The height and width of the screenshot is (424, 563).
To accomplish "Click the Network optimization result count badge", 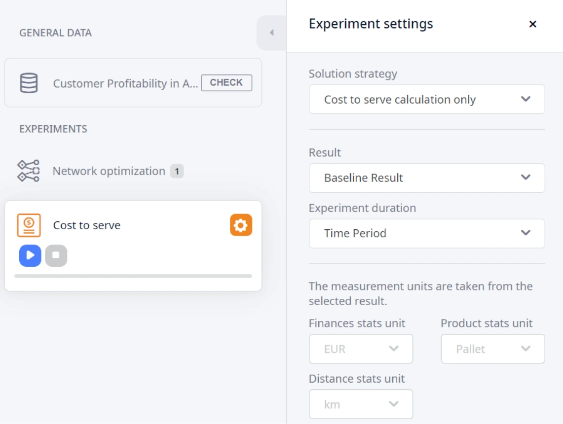I will 177,171.
